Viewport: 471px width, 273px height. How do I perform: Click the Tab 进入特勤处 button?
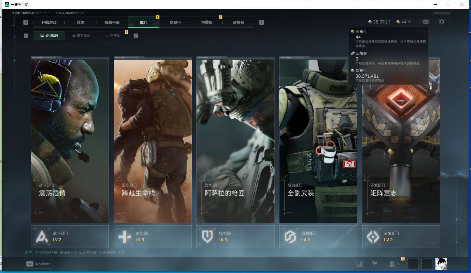(x=38, y=264)
